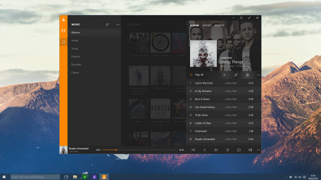This screenshot has height=180, width=321.
Task: Switch to the ARTIST tab
Action: pyautogui.click(x=207, y=25)
